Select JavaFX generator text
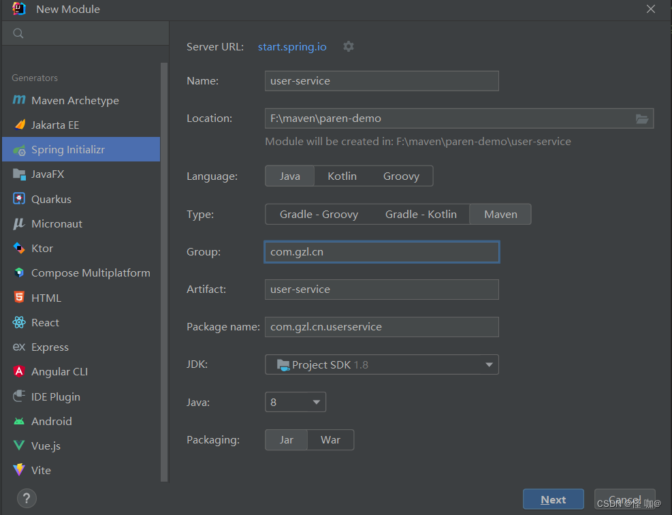 pos(48,174)
